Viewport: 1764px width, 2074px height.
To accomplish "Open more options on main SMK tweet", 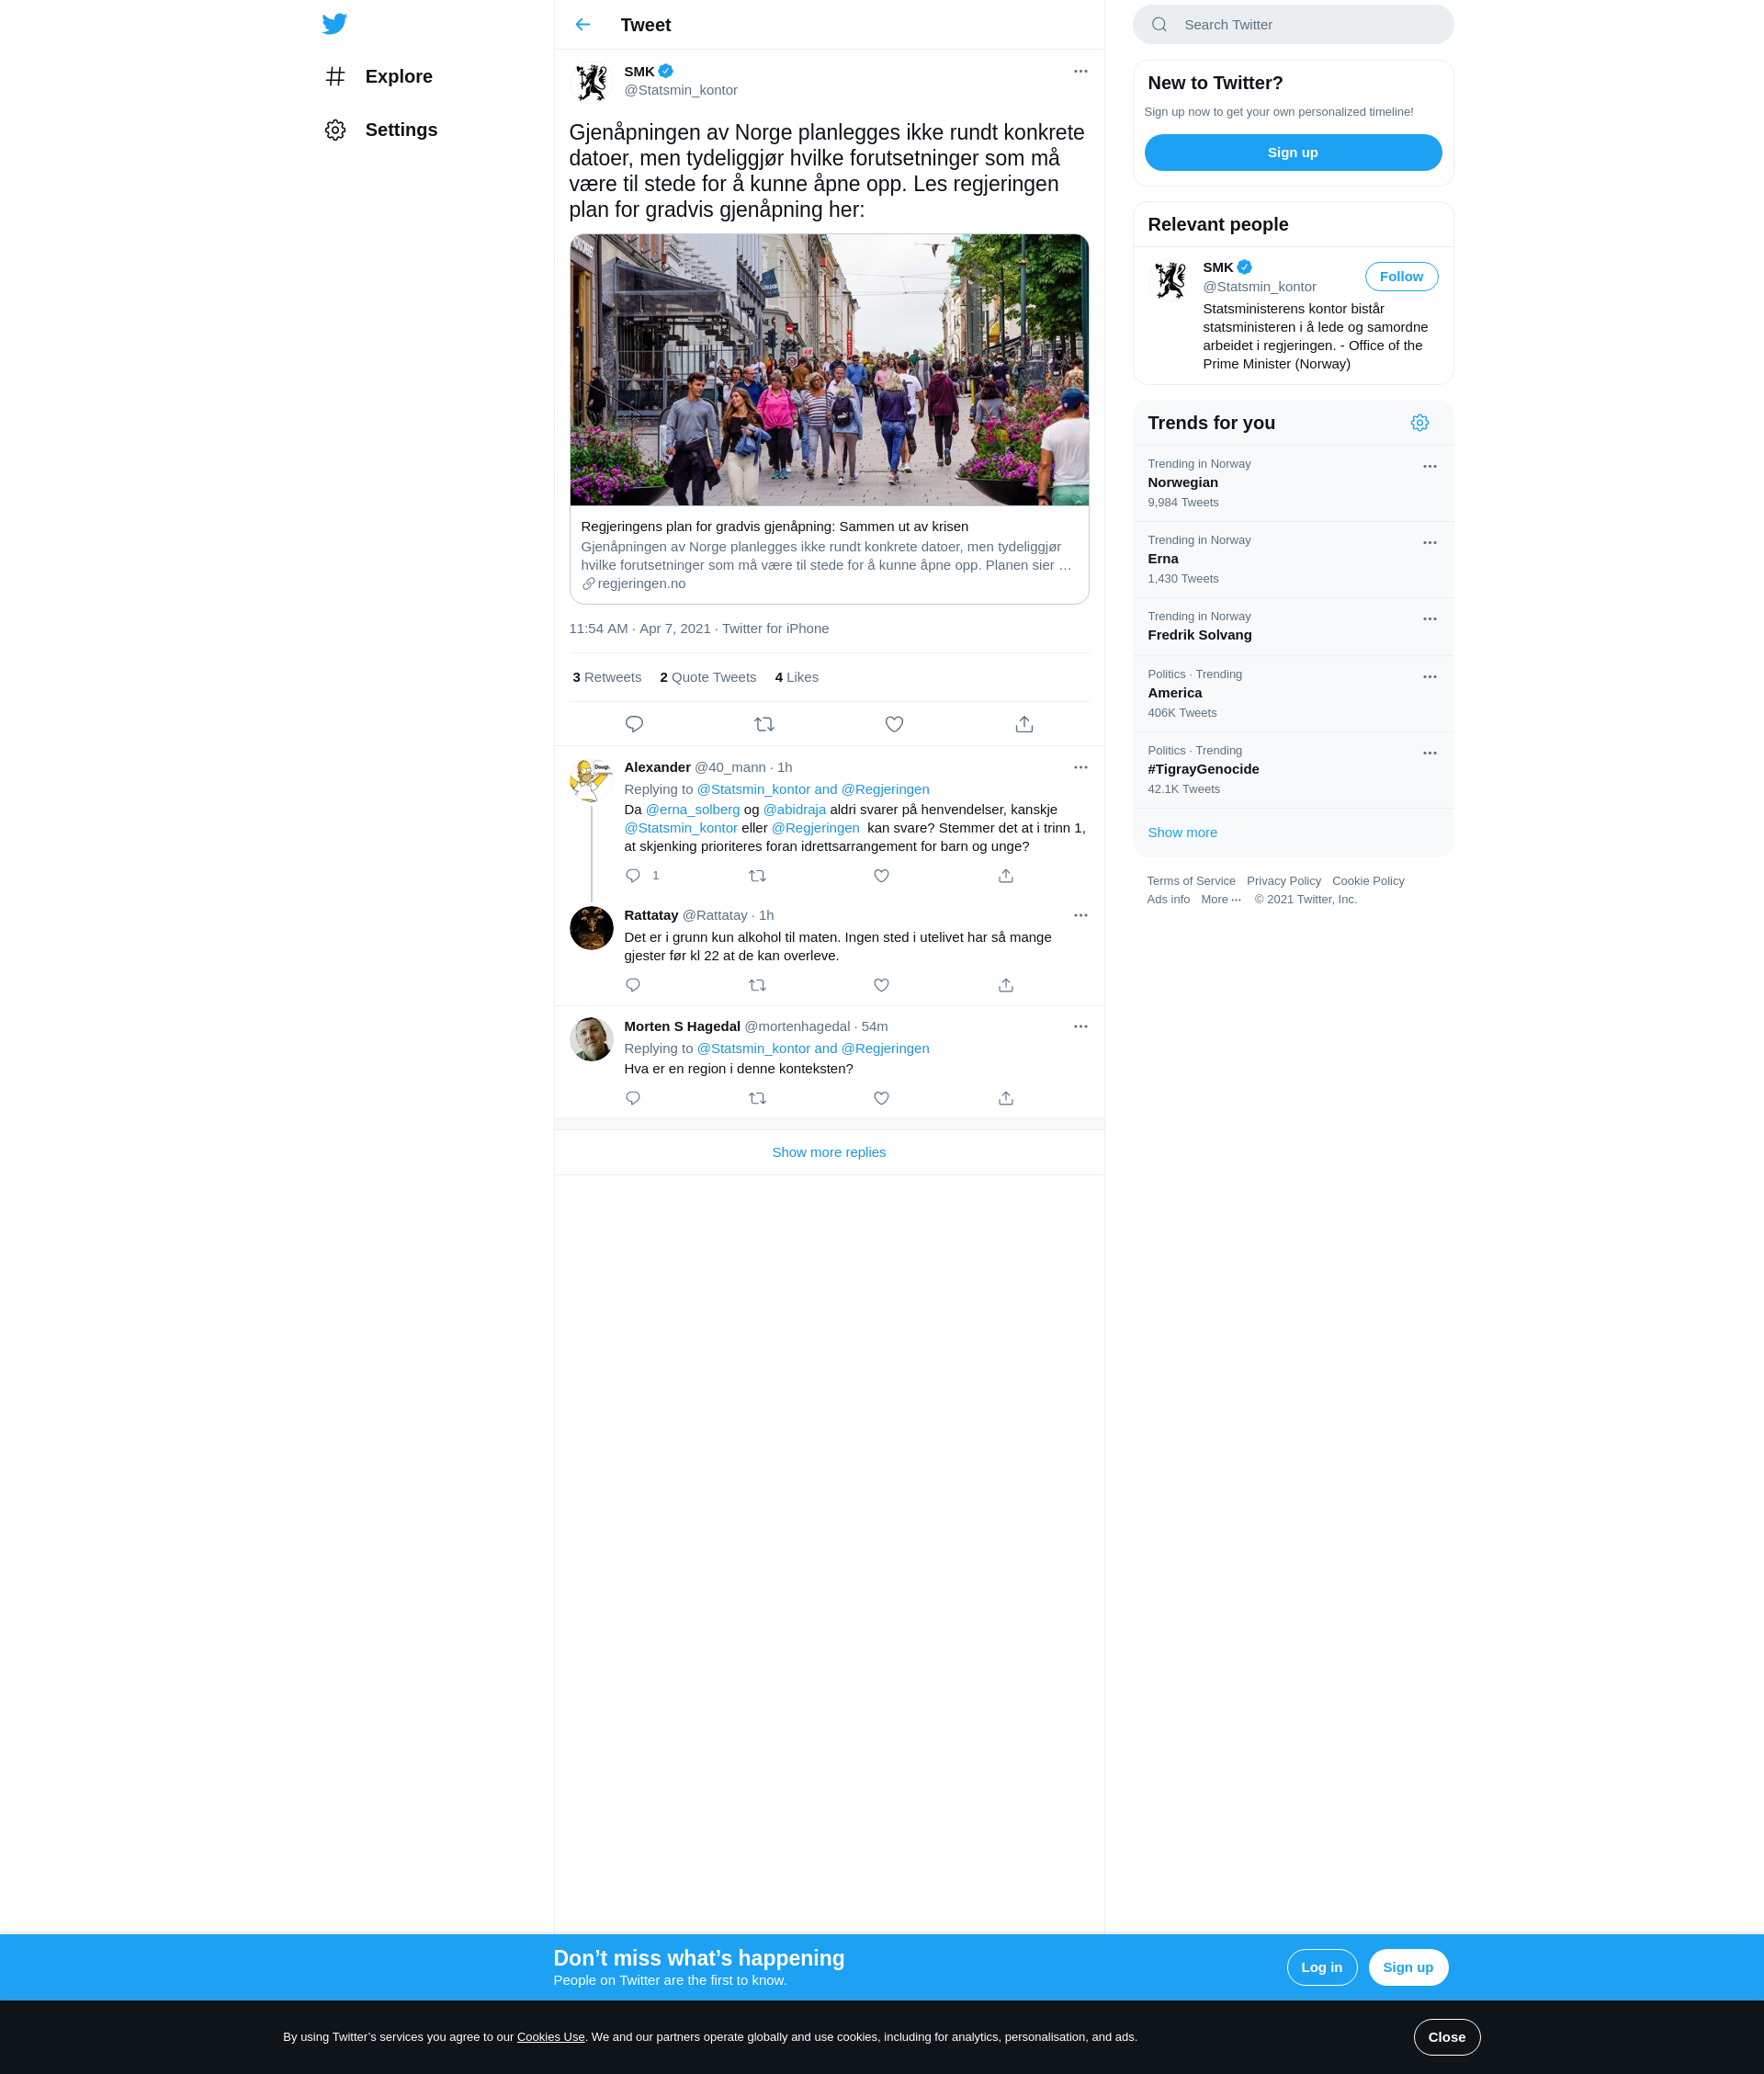I will point(1080,71).
